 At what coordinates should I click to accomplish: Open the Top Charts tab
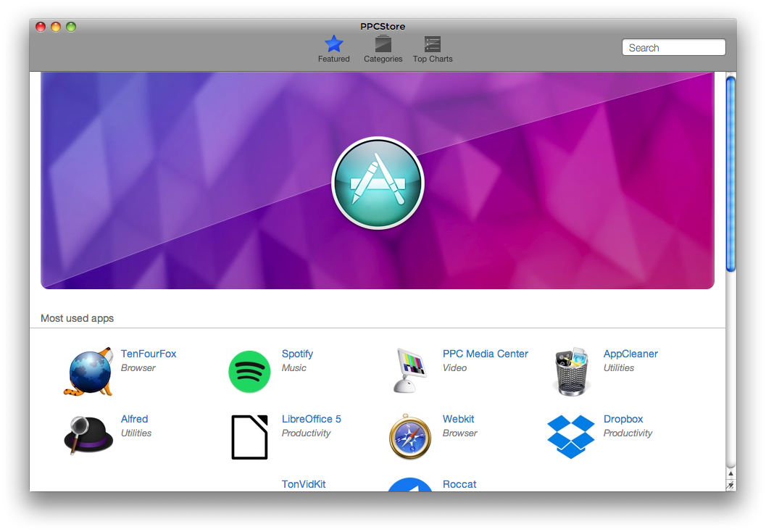[433, 49]
